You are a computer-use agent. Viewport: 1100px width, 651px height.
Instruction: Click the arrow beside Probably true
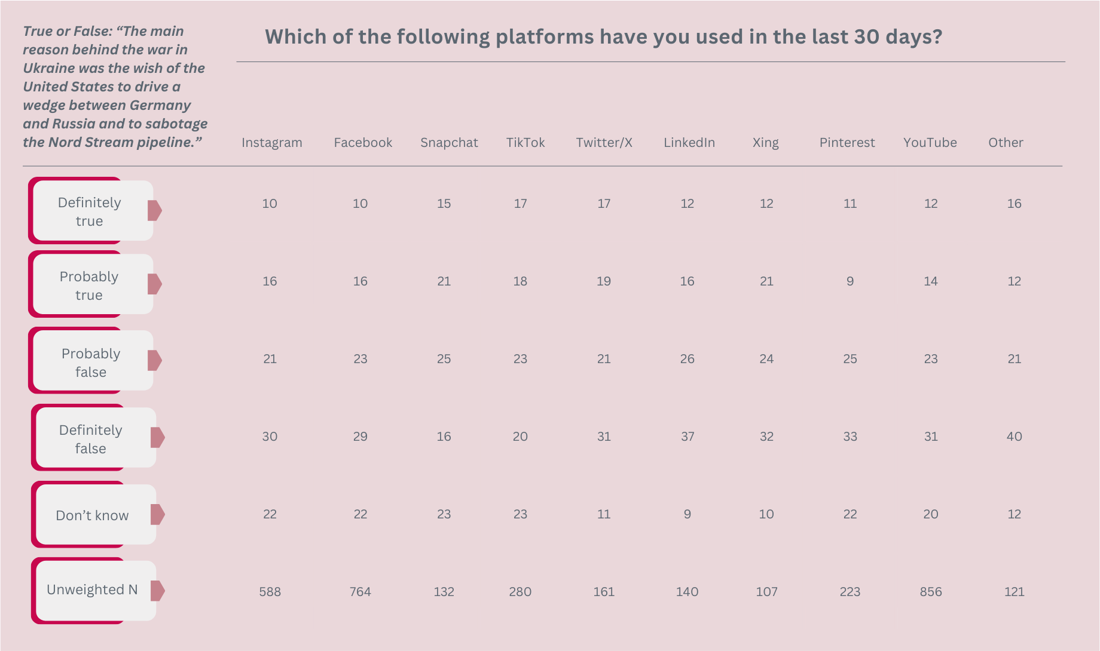155,284
